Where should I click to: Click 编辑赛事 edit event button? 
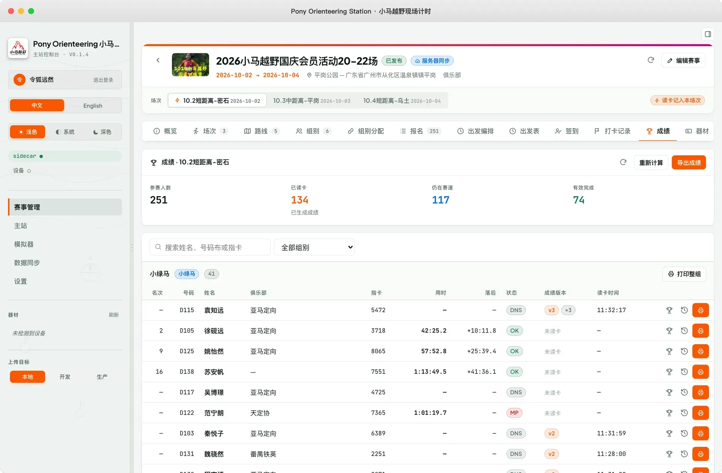tap(683, 60)
